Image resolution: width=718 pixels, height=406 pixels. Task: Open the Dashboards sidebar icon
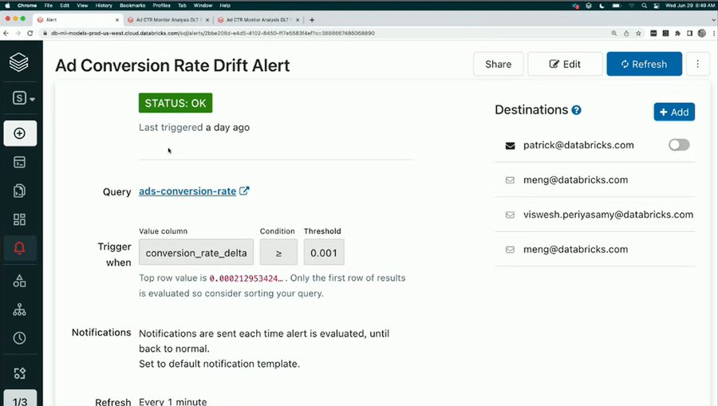[19, 219]
